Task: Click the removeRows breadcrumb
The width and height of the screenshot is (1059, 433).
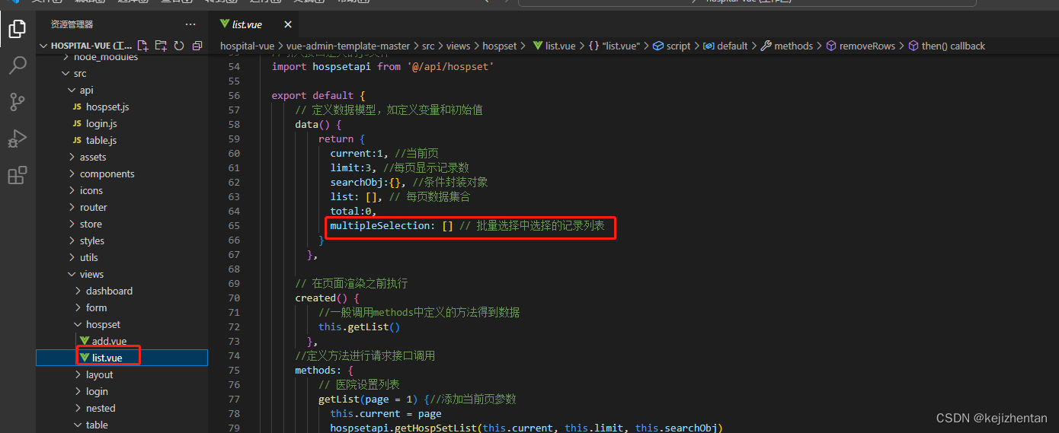Action: pyautogui.click(x=861, y=46)
